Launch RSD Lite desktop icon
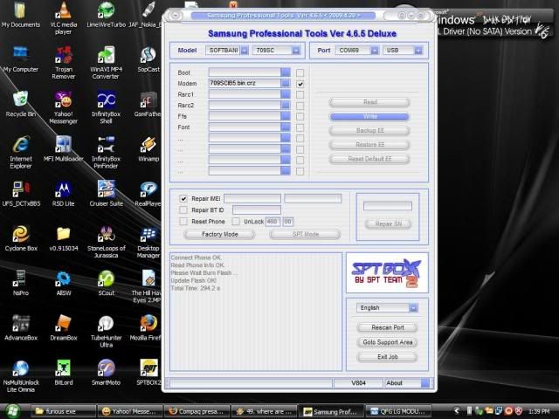Viewport: 559px width, 419px height. point(64,194)
